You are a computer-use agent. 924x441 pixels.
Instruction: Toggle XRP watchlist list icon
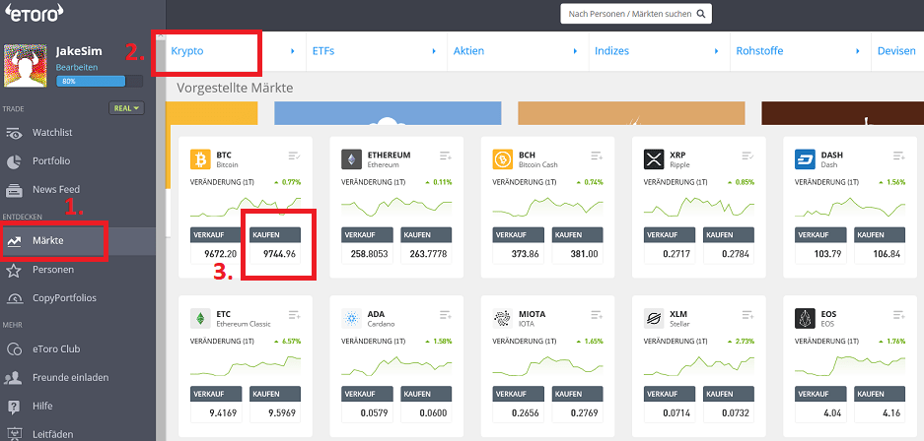tap(747, 156)
